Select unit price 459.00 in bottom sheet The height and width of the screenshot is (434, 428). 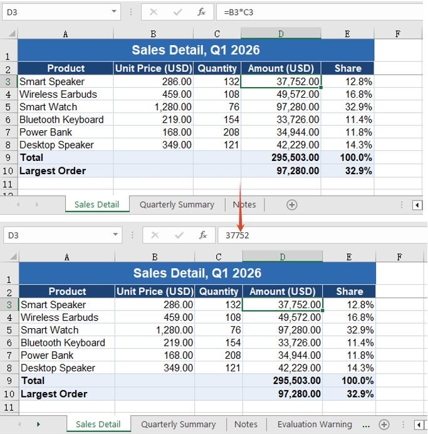click(155, 318)
